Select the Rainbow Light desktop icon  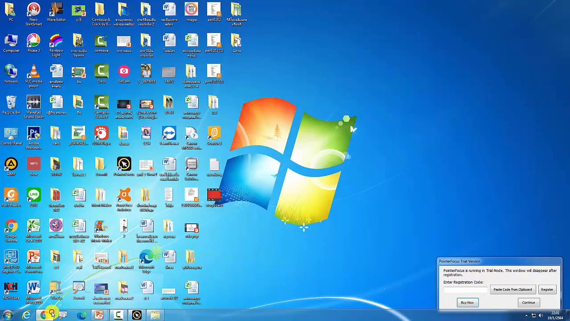[56, 45]
